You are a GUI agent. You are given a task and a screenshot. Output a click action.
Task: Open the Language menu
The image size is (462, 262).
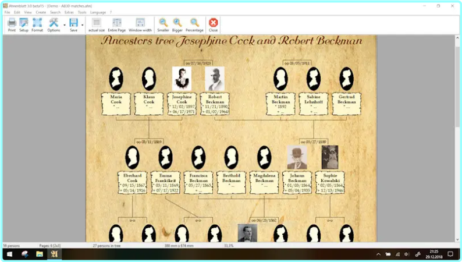(98, 12)
